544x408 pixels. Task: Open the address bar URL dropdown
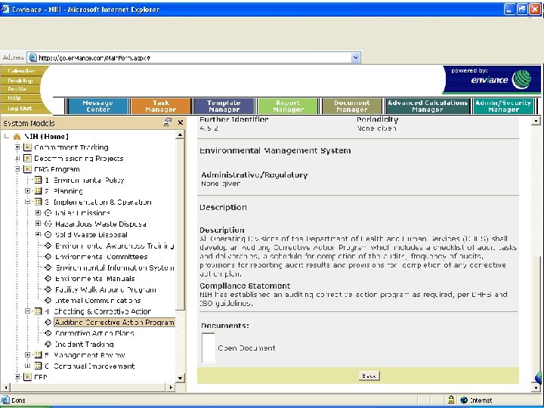pyautogui.click(x=356, y=57)
